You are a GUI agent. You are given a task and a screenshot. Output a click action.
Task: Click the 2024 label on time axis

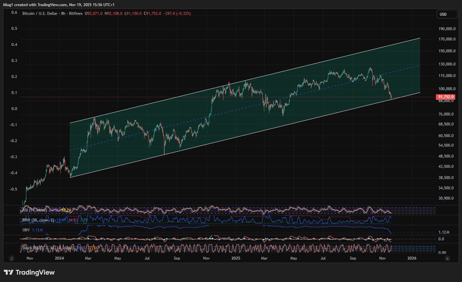(59, 259)
